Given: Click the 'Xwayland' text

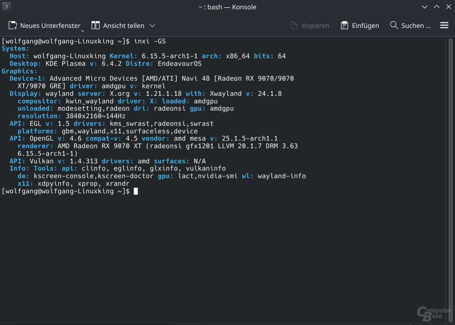Looking at the screenshot, I should click(226, 93).
